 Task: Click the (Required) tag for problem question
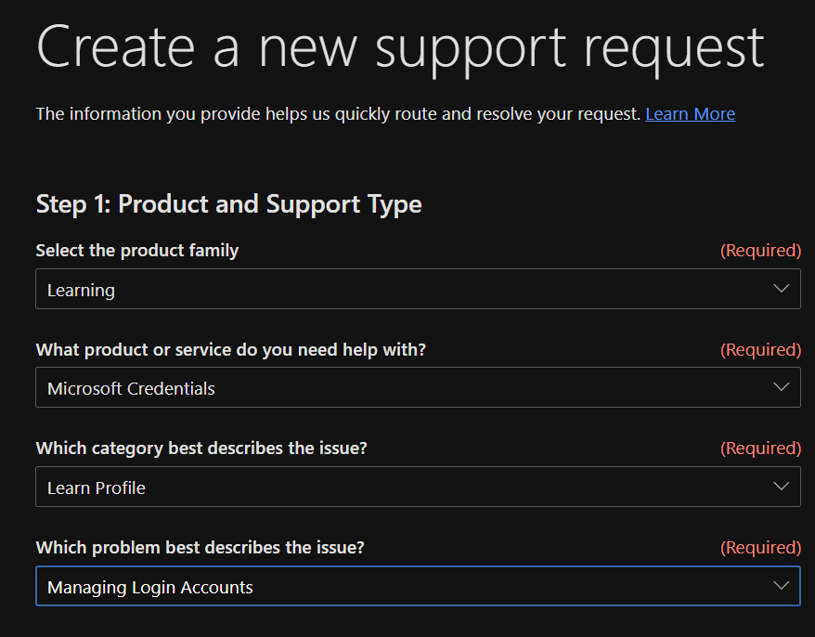(761, 548)
